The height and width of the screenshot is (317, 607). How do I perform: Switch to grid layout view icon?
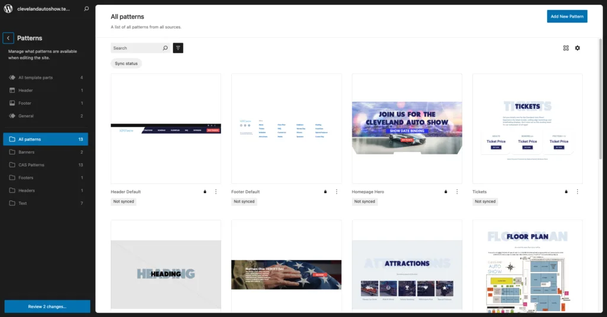(566, 48)
